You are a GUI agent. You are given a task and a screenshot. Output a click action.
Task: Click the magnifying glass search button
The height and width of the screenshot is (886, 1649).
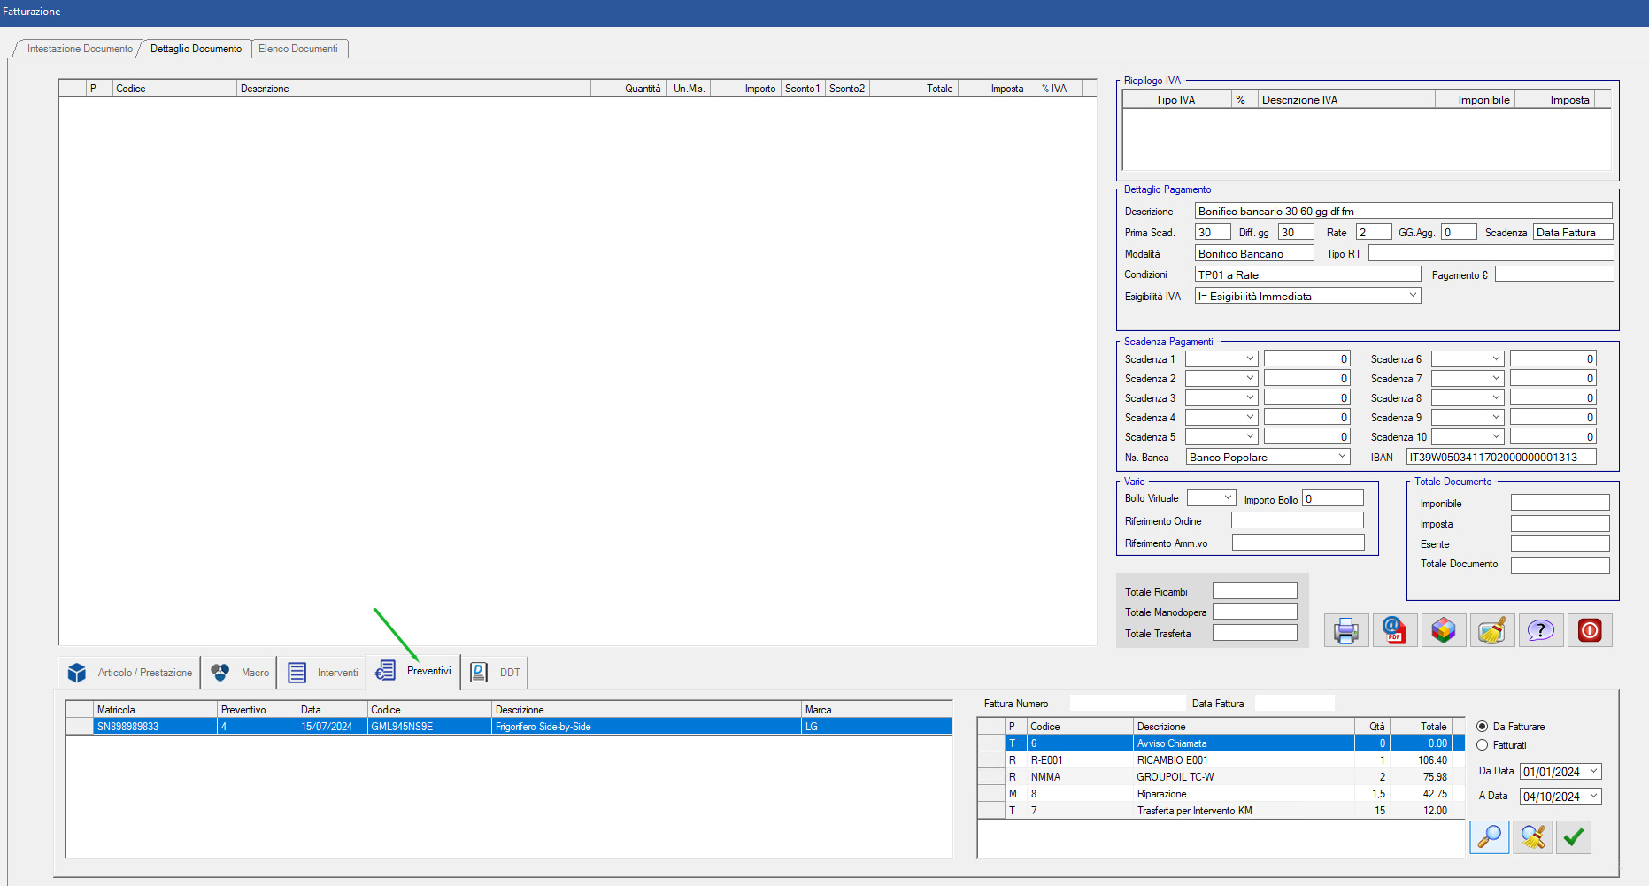(1489, 836)
